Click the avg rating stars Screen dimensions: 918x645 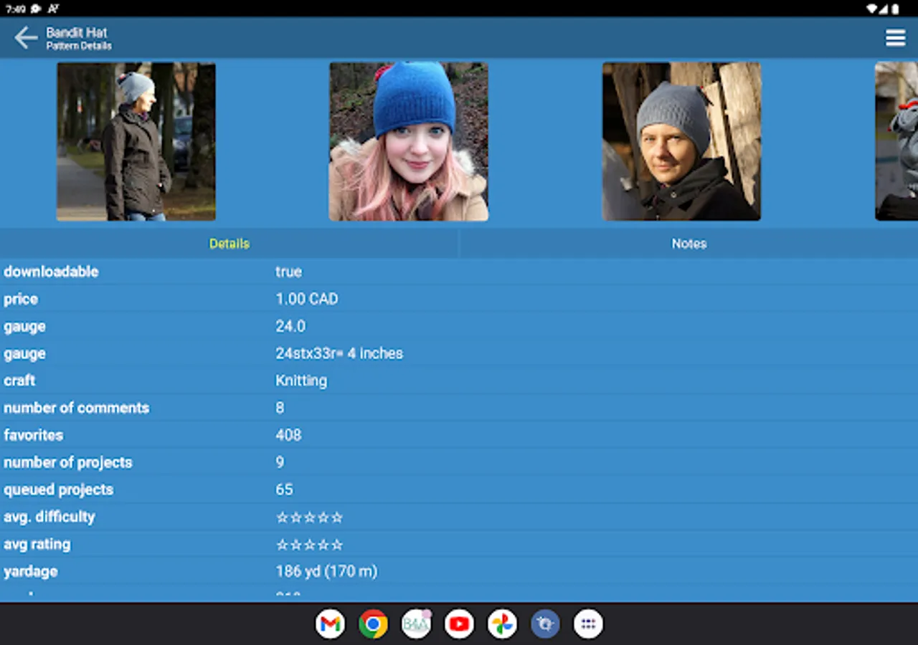[310, 545]
